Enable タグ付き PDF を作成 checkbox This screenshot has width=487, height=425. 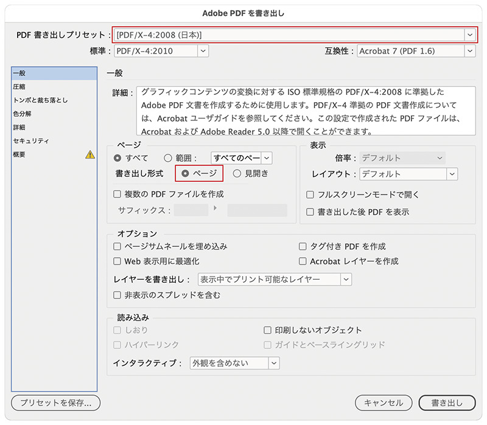[x=303, y=246]
